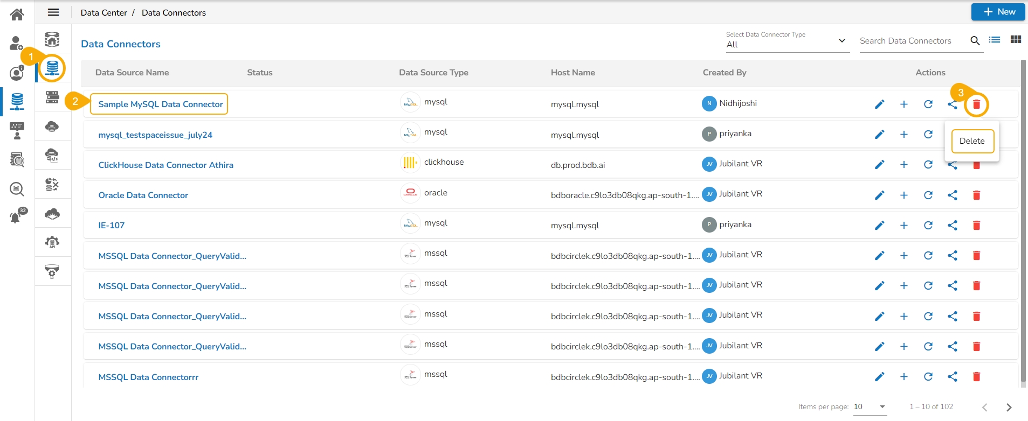Click the New button
The image size is (1028, 421).
pos(998,12)
